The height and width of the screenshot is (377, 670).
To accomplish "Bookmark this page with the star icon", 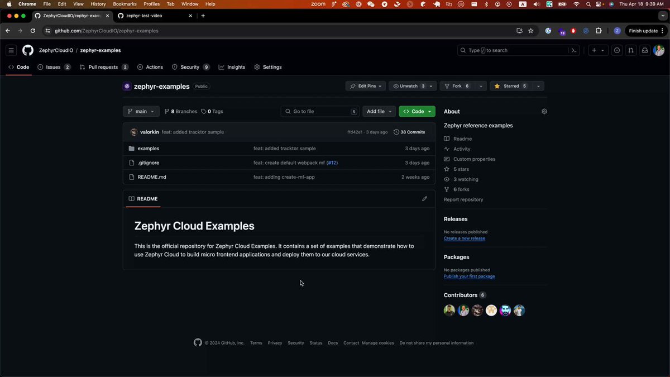I will (x=531, y=31).
